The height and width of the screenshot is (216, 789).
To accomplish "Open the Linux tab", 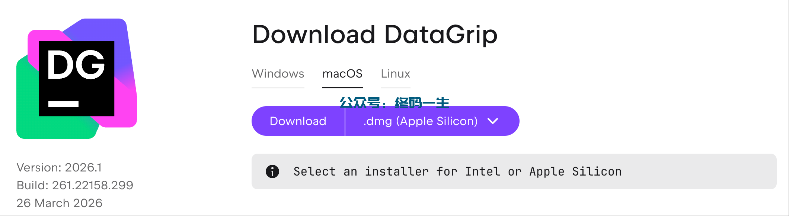I will tap(395, 74).
